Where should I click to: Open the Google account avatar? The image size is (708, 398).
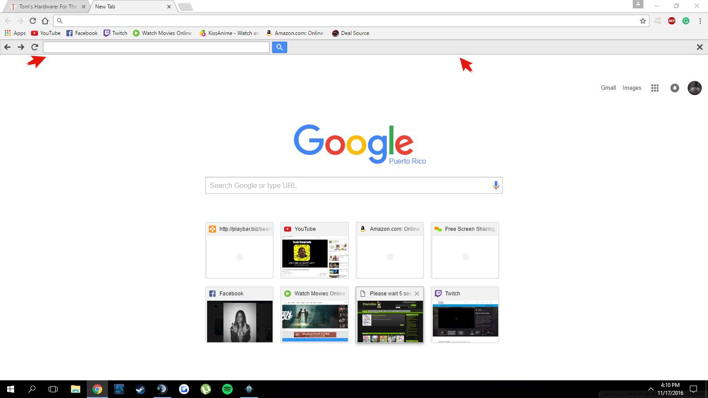(695, 88)
